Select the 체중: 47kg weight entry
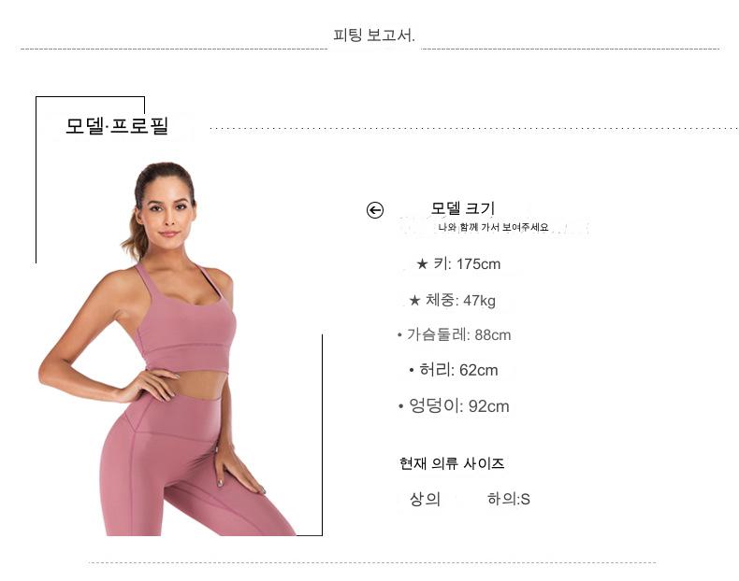 pos(460,300)
